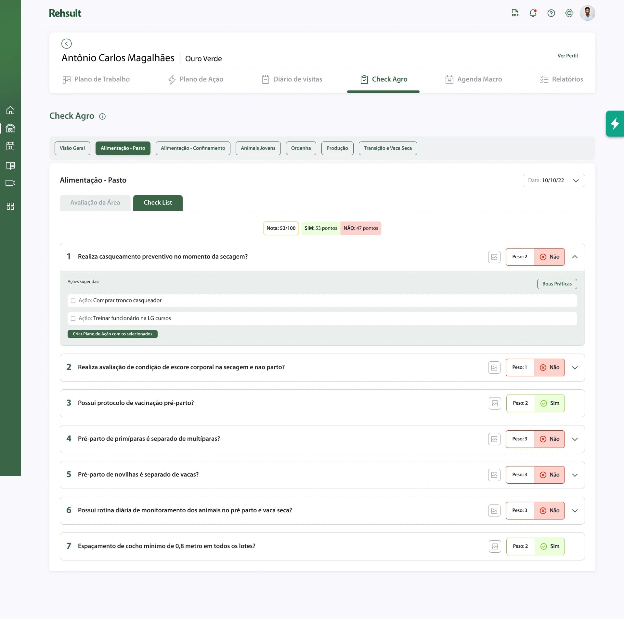Click the green lightning quick action button
The width and height of the screenshot is (624, 619).
click(615, 124)
